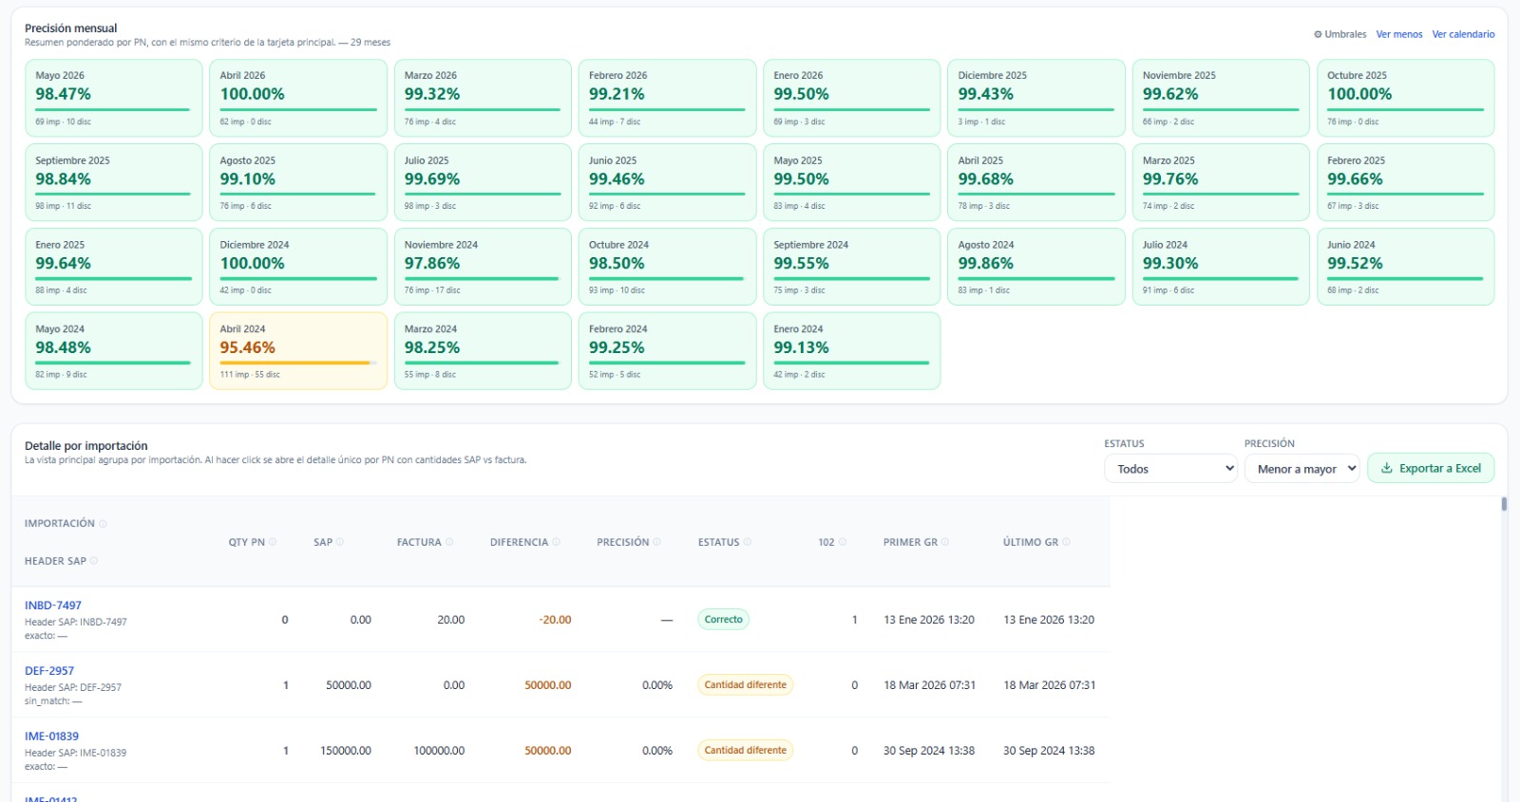Open the Octubre 2024 card

click(x=667, y=267)
